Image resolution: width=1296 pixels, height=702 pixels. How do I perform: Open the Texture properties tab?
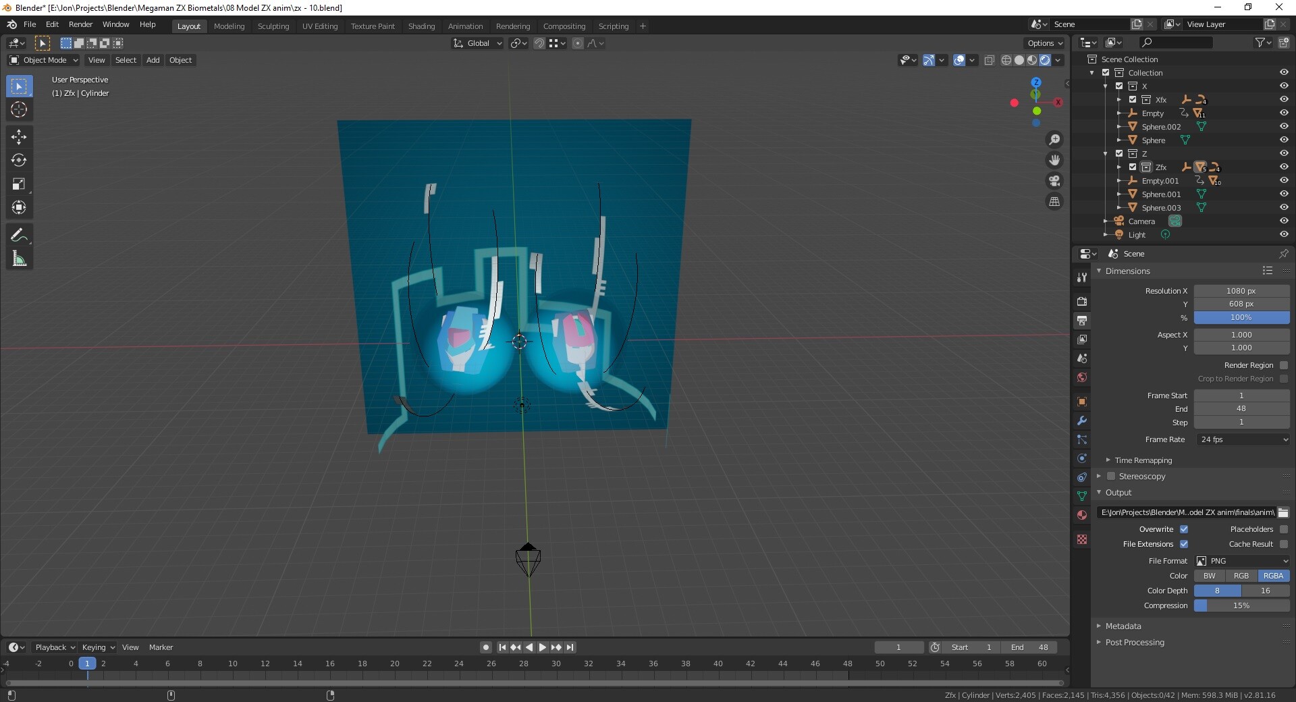pos(1082,539)
